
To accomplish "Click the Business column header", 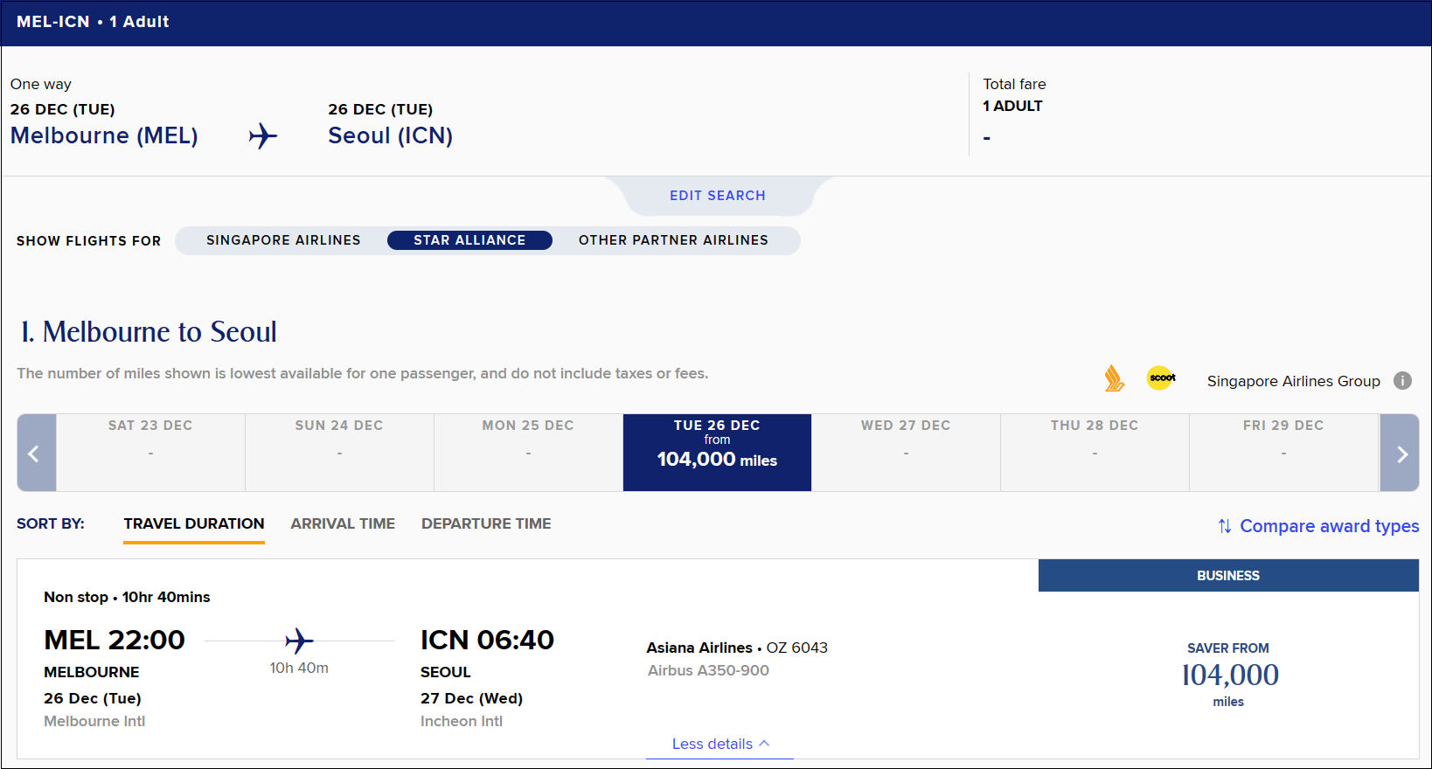I will coord(1228,576).
